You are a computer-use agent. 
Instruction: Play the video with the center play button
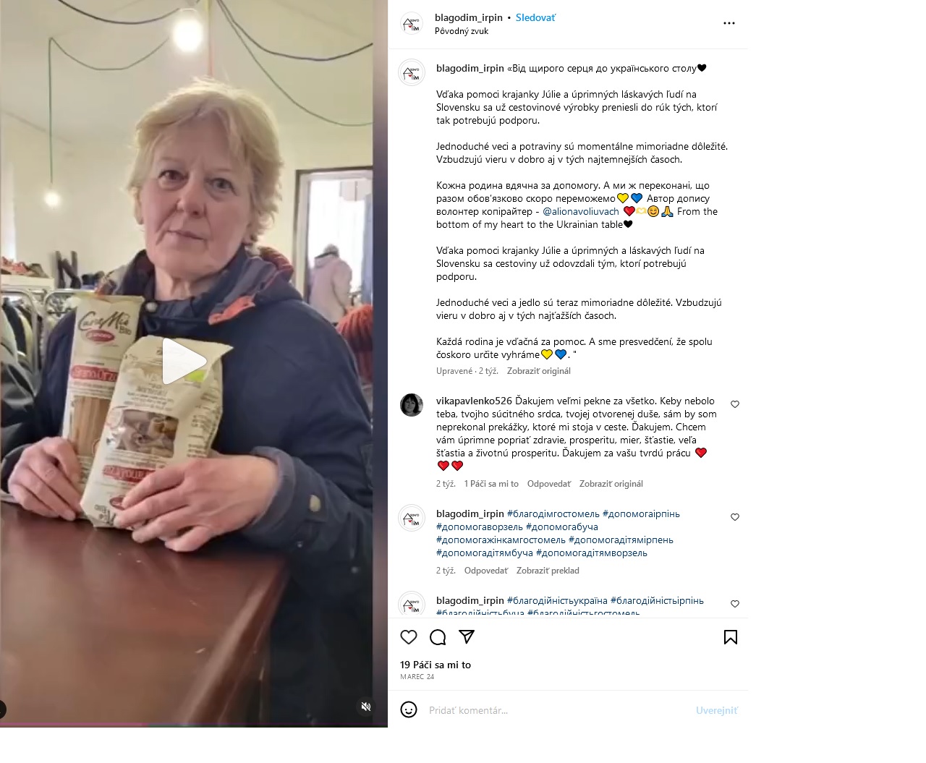[184, 361]
